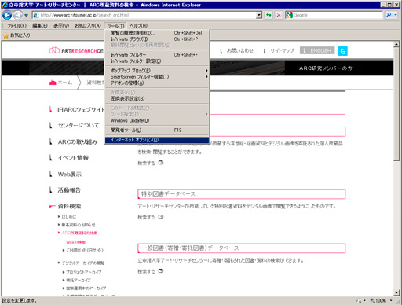Click the ART RESEARCH CENTER logo
Viewport: 402px width, 305px height.
point(77,50)
